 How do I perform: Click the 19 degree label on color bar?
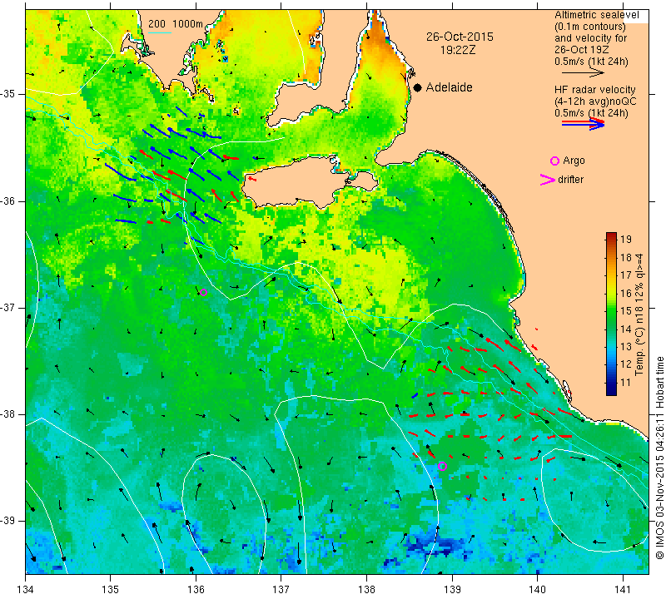626,239
